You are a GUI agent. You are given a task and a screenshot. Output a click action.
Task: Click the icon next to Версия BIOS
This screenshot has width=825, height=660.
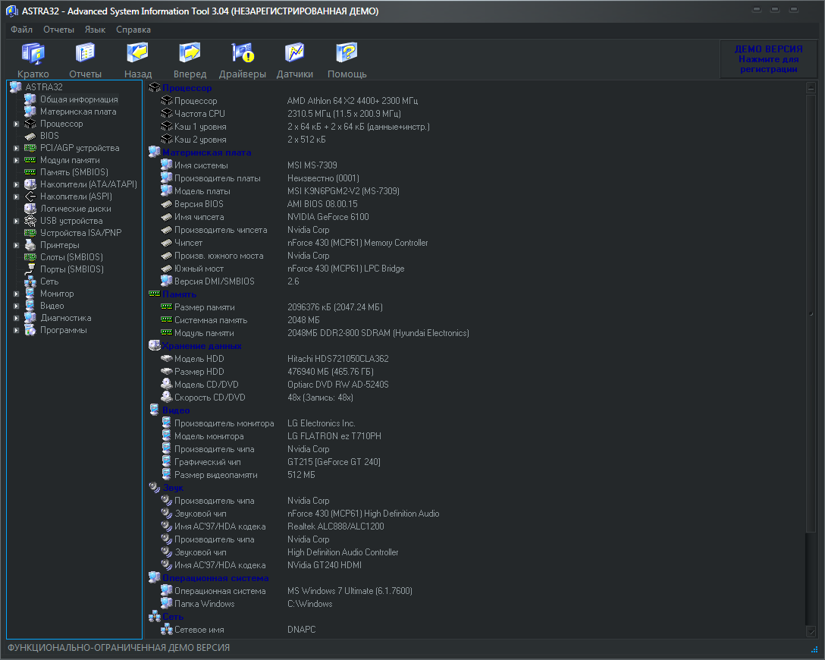pyautogui.click(x=167, y=203)
